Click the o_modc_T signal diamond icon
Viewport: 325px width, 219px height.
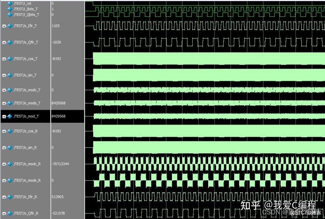[10, 90]
